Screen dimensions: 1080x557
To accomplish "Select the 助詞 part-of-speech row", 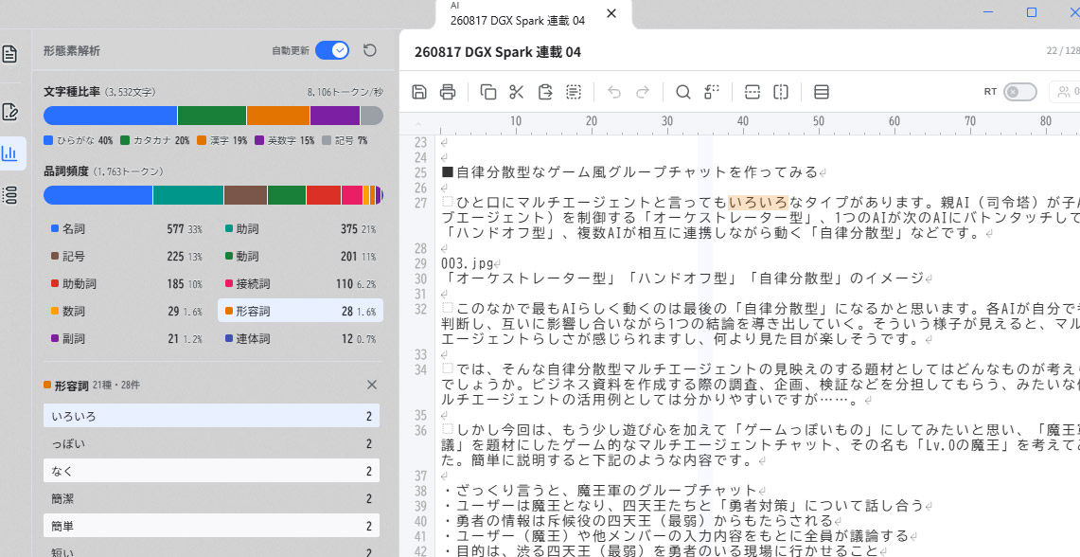I will pos(300,229).
